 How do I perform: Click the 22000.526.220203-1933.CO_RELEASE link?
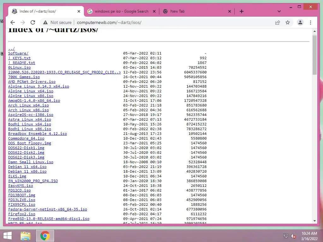coord(64,72)
